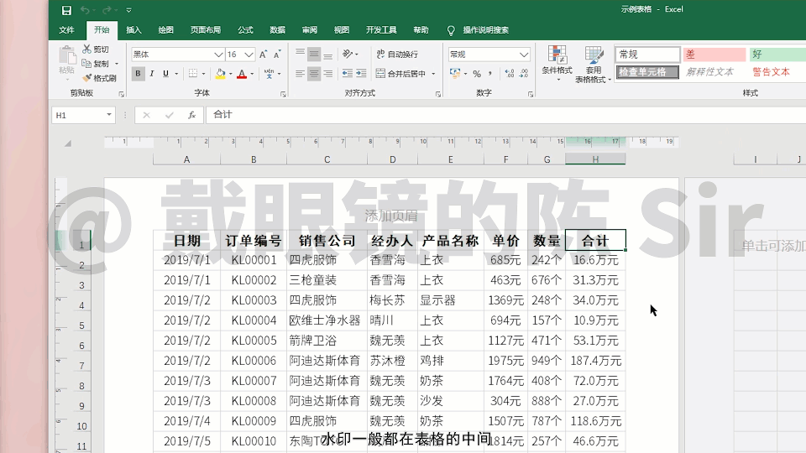This screenshot has width=806, height=453.
Task: Open the font size dropdown showing 16
Action: [x=249, y=55]
